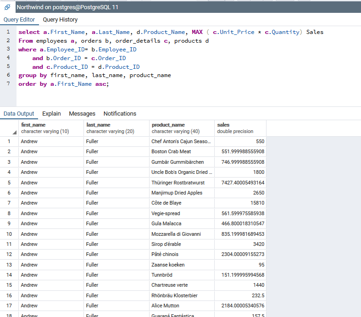This screenshot has height=317, width=361.
Task: Click 'Chef Anton's Cajun Seaso...' cell
Action: point(182,141)
